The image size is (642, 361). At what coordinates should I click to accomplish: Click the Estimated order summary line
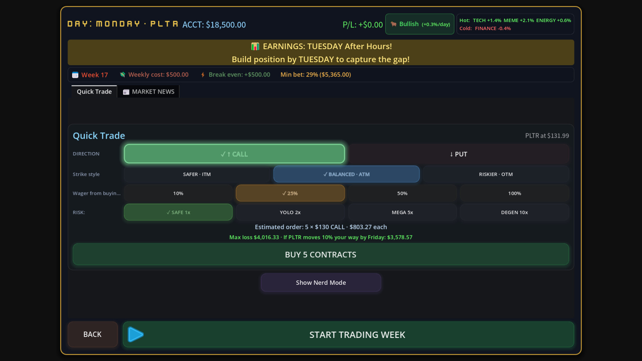[x=321, y=227]
